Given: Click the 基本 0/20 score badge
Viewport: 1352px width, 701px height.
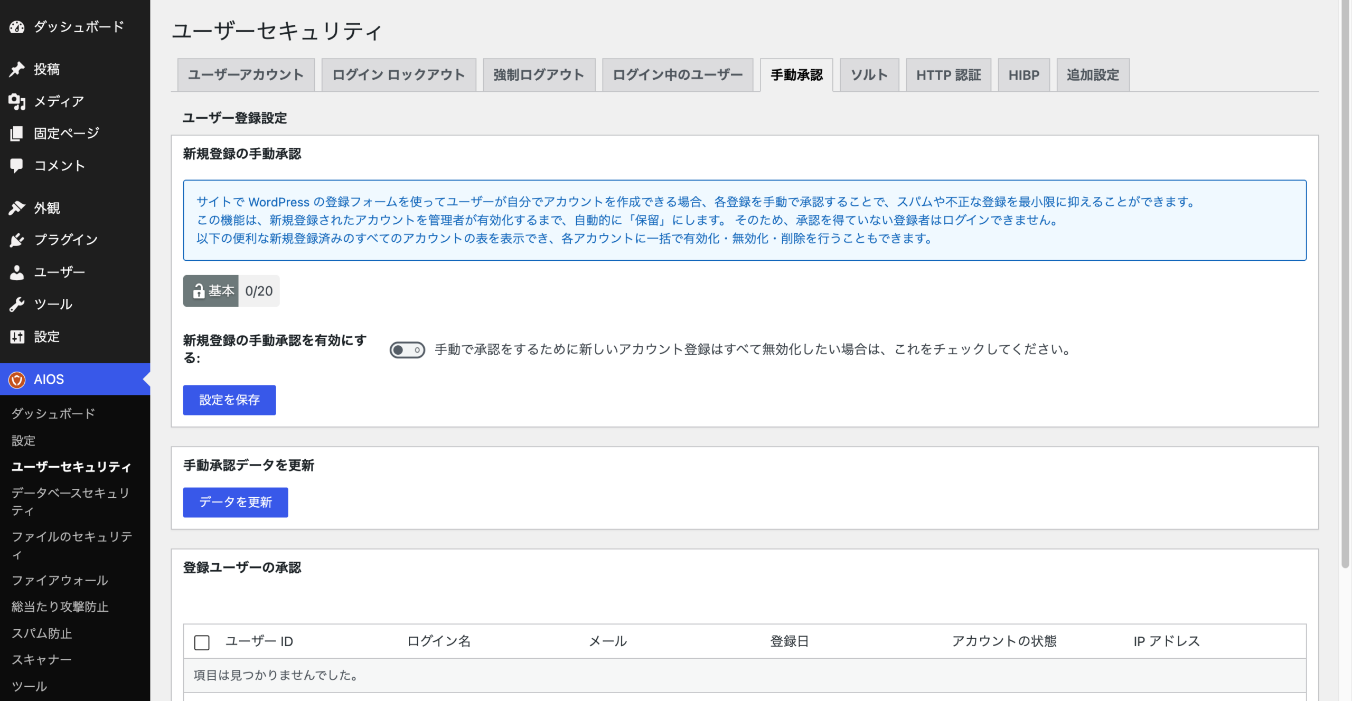Looking at the screenshot, I should coord(231,291).
